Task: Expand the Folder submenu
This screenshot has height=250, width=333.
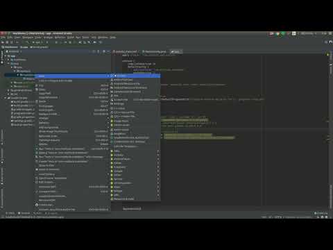Action: click(x=135, y=163)
